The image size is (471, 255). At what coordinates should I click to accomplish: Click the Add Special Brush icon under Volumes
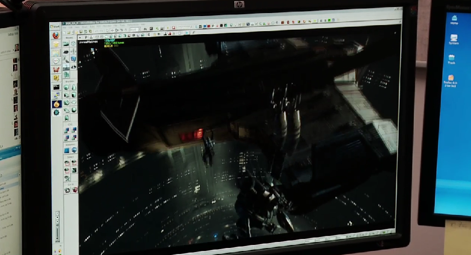(67, 150)
